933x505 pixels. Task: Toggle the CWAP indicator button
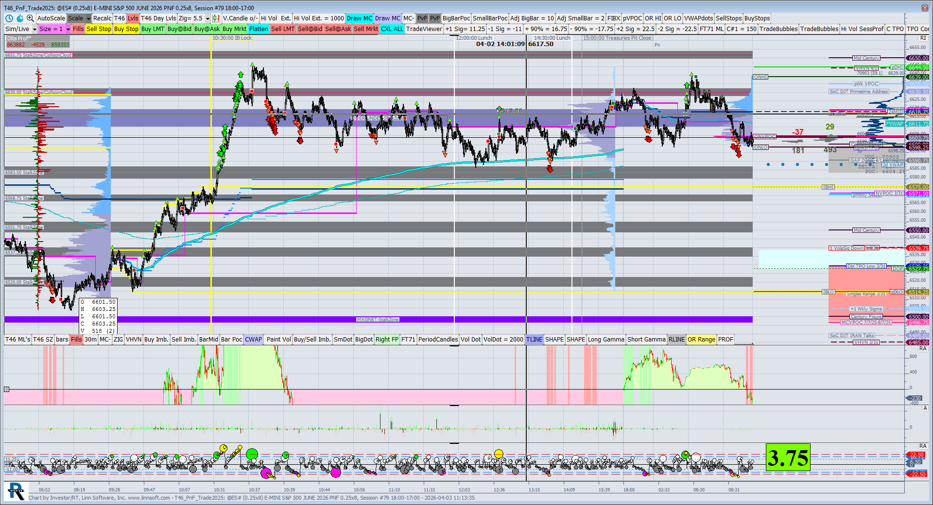[x=253, y=340]
